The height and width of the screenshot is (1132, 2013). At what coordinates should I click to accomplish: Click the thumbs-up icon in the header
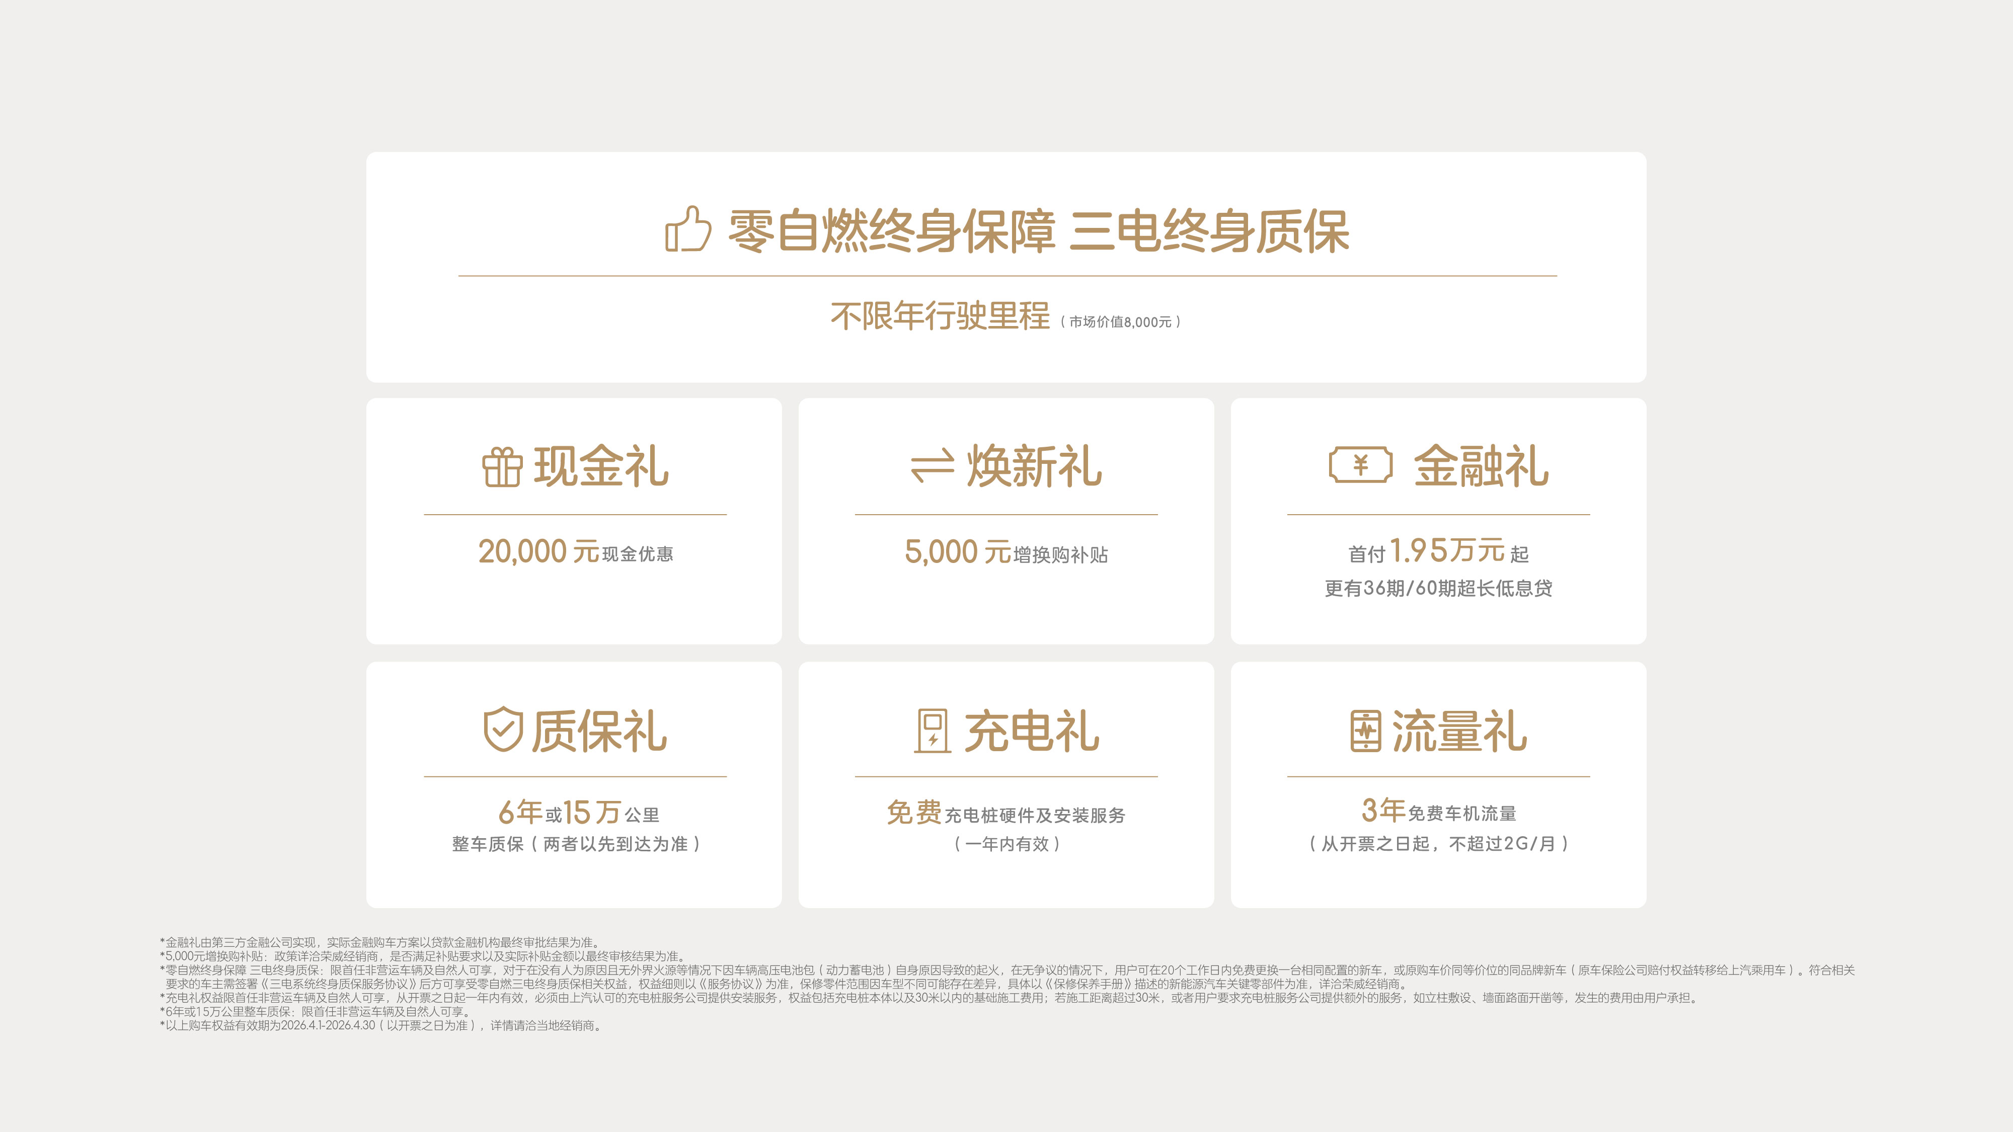(687, 230)
